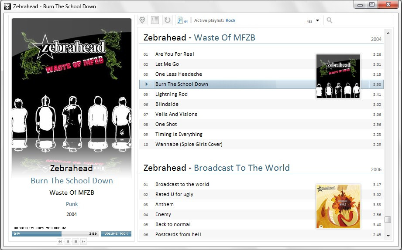Viewport: 402px width, 250px height.
Task: Click the Volume 100% slider
Action: pyautogui.click(x=116, y=233)
